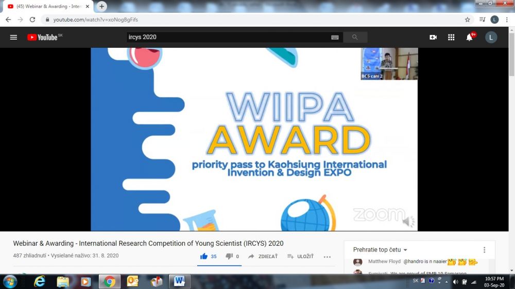Open the YouTube apps grid
This screenshot has width=515, height=289.
tap(451, 38)
